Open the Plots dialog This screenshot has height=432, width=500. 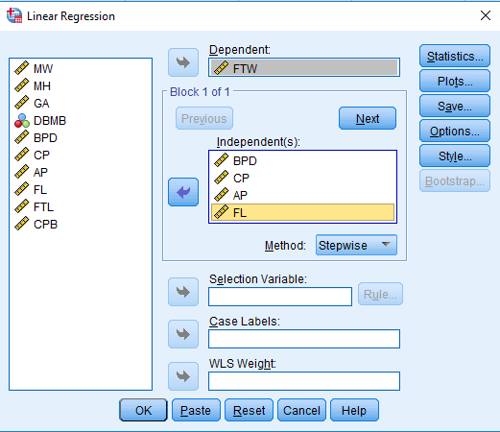pyautogui.click(x=455, y=82)
